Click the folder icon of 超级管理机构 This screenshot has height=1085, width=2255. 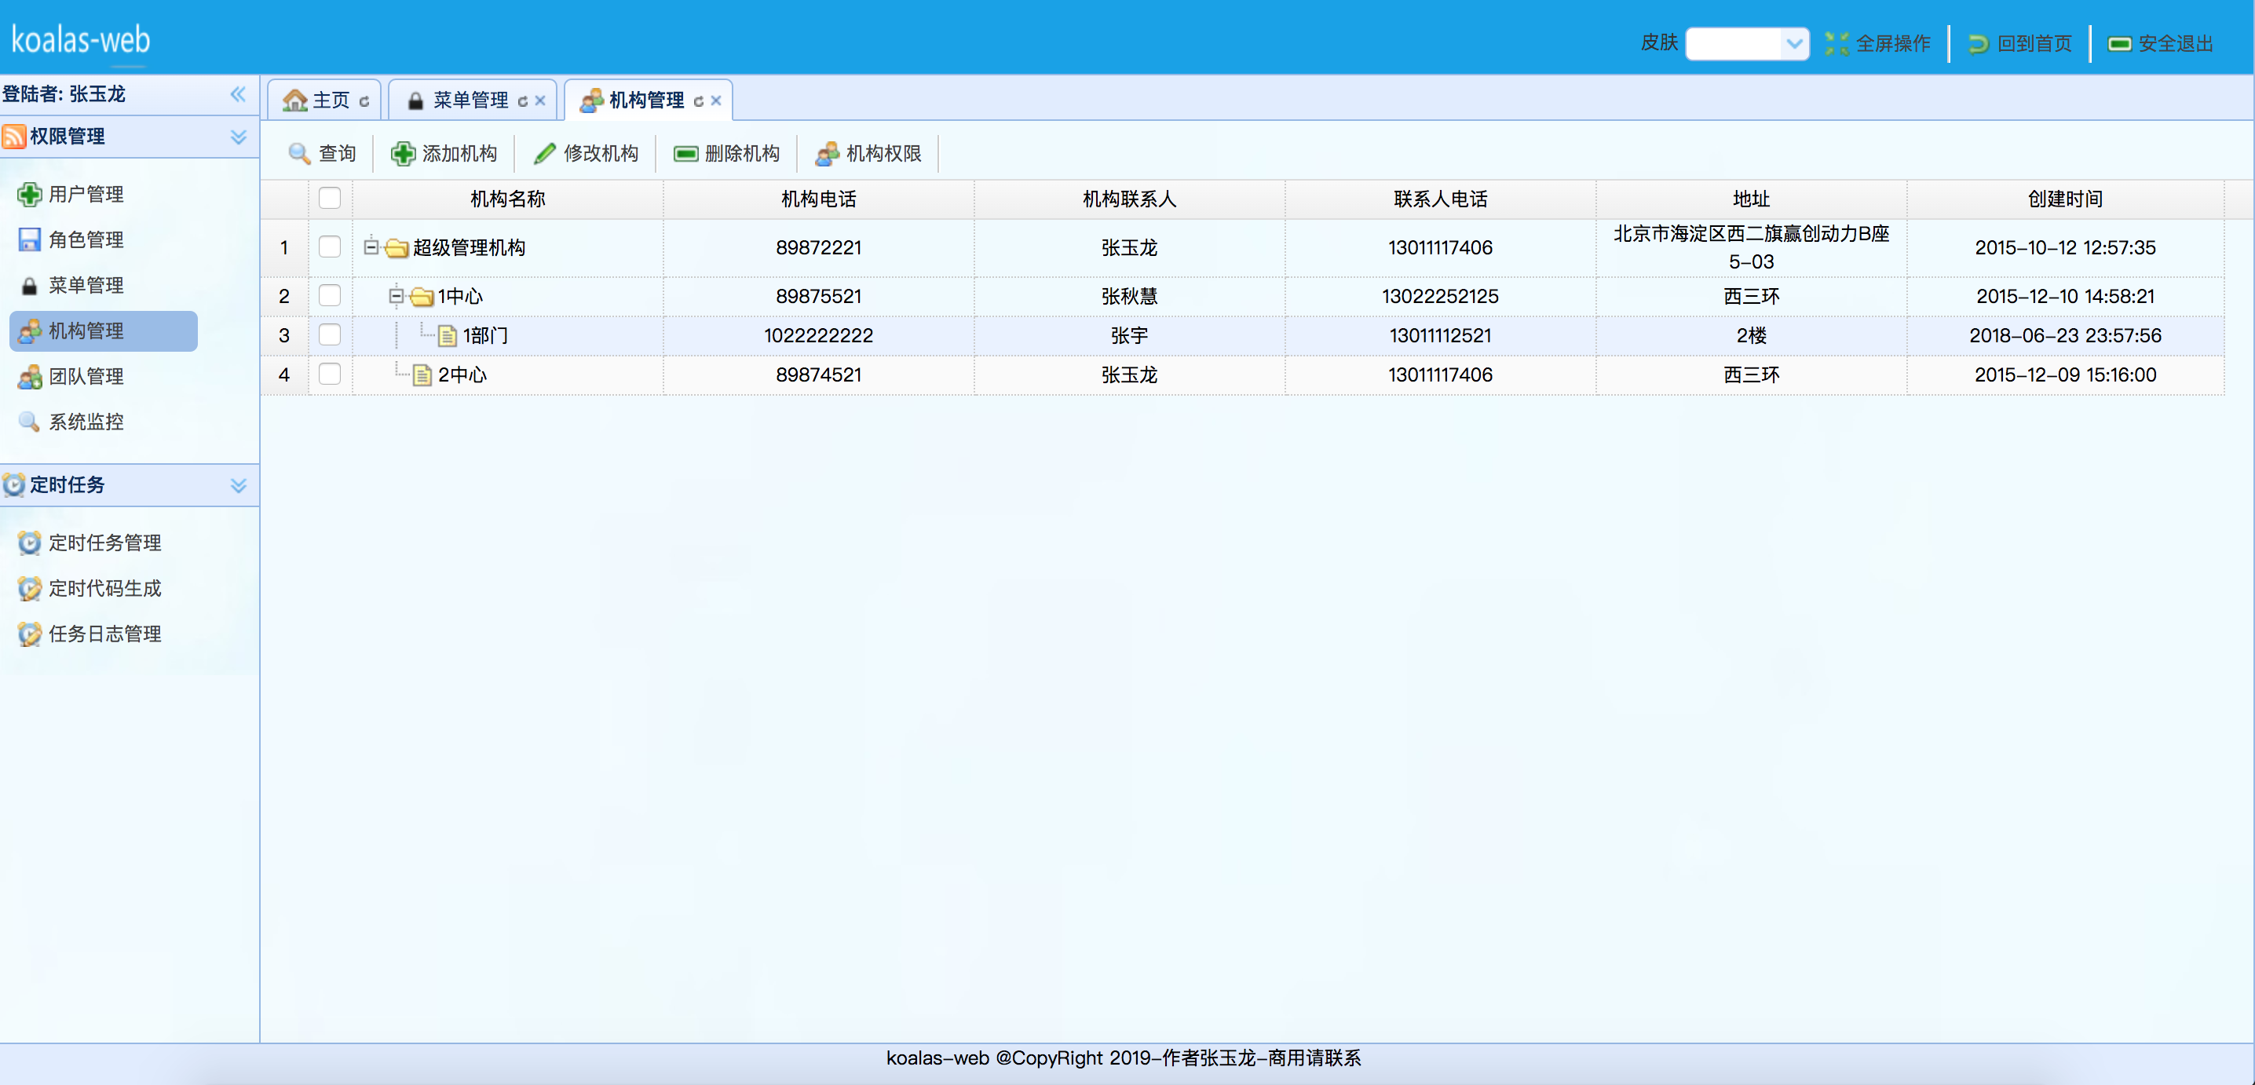(x=397, y=249)
